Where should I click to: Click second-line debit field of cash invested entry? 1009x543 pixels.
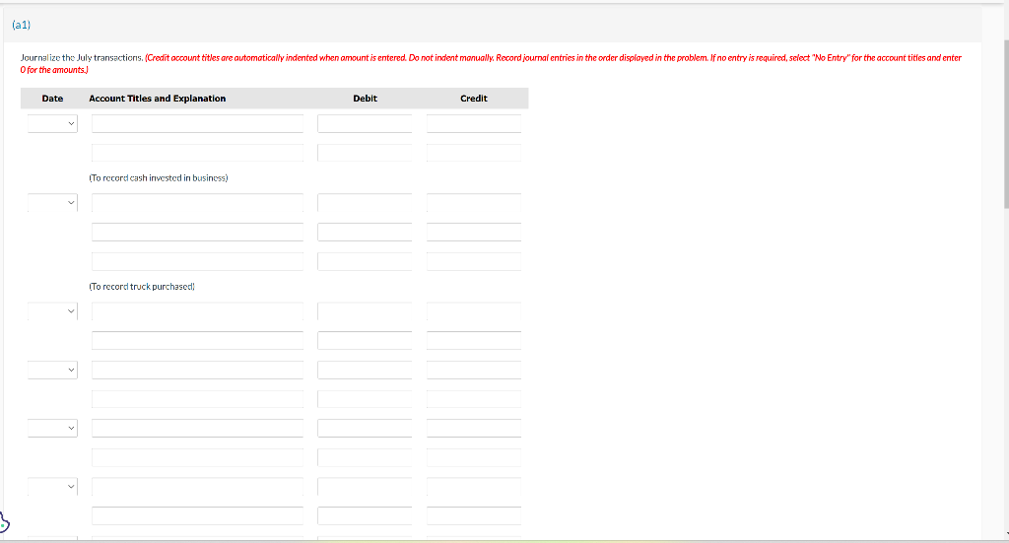(365, 153)
